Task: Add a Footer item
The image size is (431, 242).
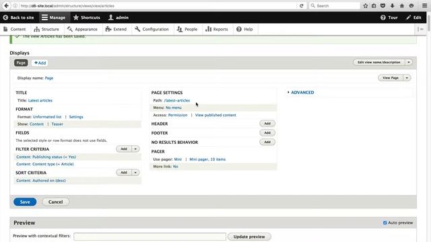Action: tap(267, 133)
